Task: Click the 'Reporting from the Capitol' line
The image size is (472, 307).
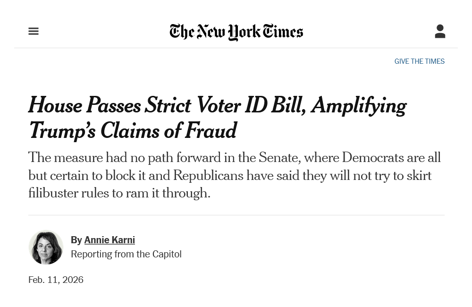Action: point(126,254)
